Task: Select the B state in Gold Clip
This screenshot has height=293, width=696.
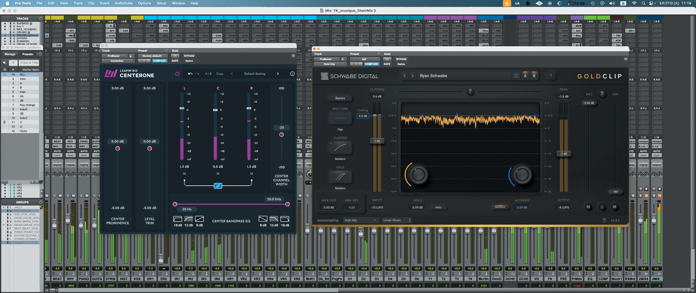Action: click(534, 76)
